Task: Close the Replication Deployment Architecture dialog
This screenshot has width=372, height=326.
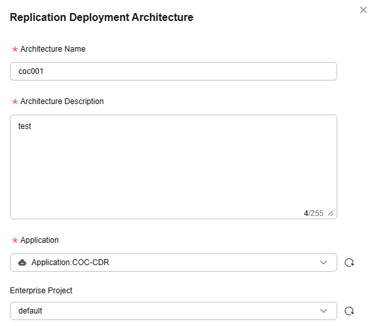Action: pos(363,10)
